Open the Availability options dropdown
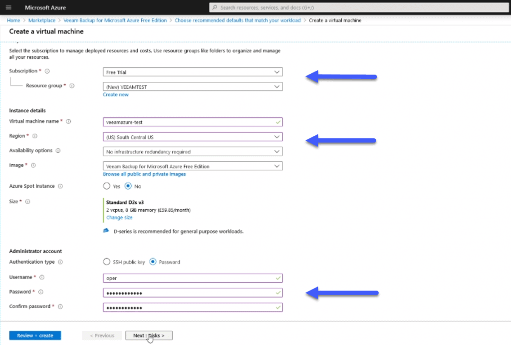Screen dimensions: 511x345 193,152
